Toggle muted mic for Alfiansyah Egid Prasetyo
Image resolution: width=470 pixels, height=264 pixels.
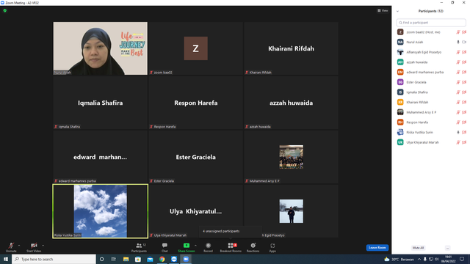tap(458, 52)
